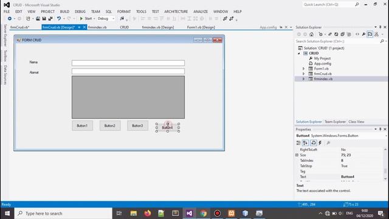
Task: Start debugging with the green Start button
Action: (86, 19)
